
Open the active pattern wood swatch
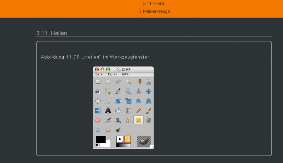127,139
